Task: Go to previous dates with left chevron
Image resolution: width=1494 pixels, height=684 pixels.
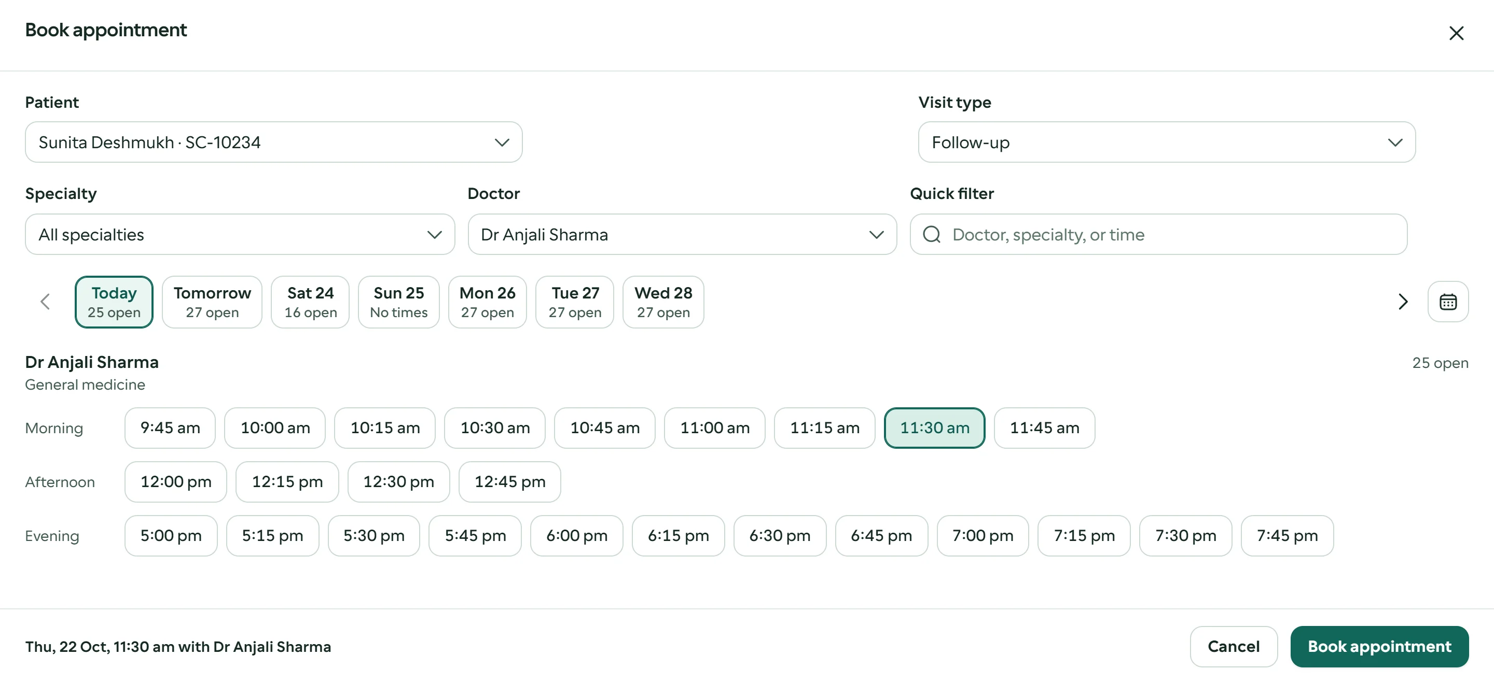Action: (45, 301)
